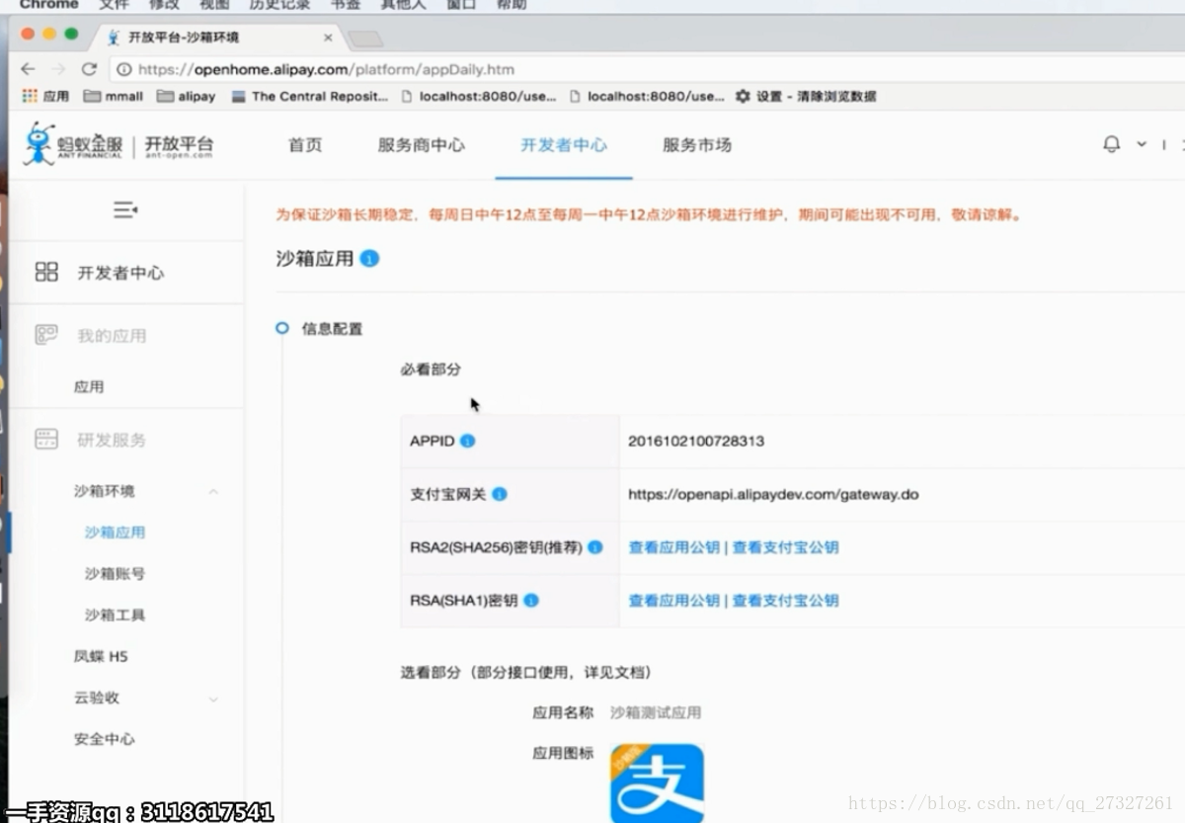Select 开发者中心 in the left sidebar
The image size is (1185, 823).
pyautogui.click(x=120, y=273)
